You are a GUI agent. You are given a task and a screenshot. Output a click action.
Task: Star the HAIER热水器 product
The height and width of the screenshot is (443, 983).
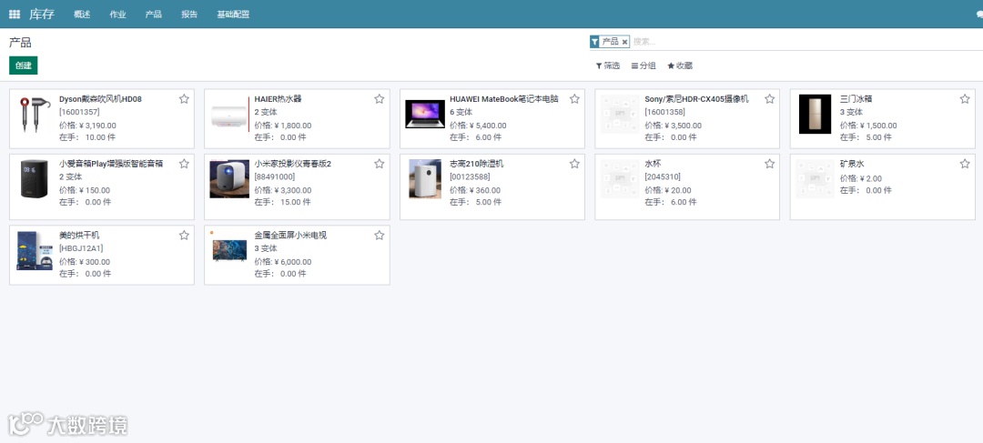(x=380, y=99)
